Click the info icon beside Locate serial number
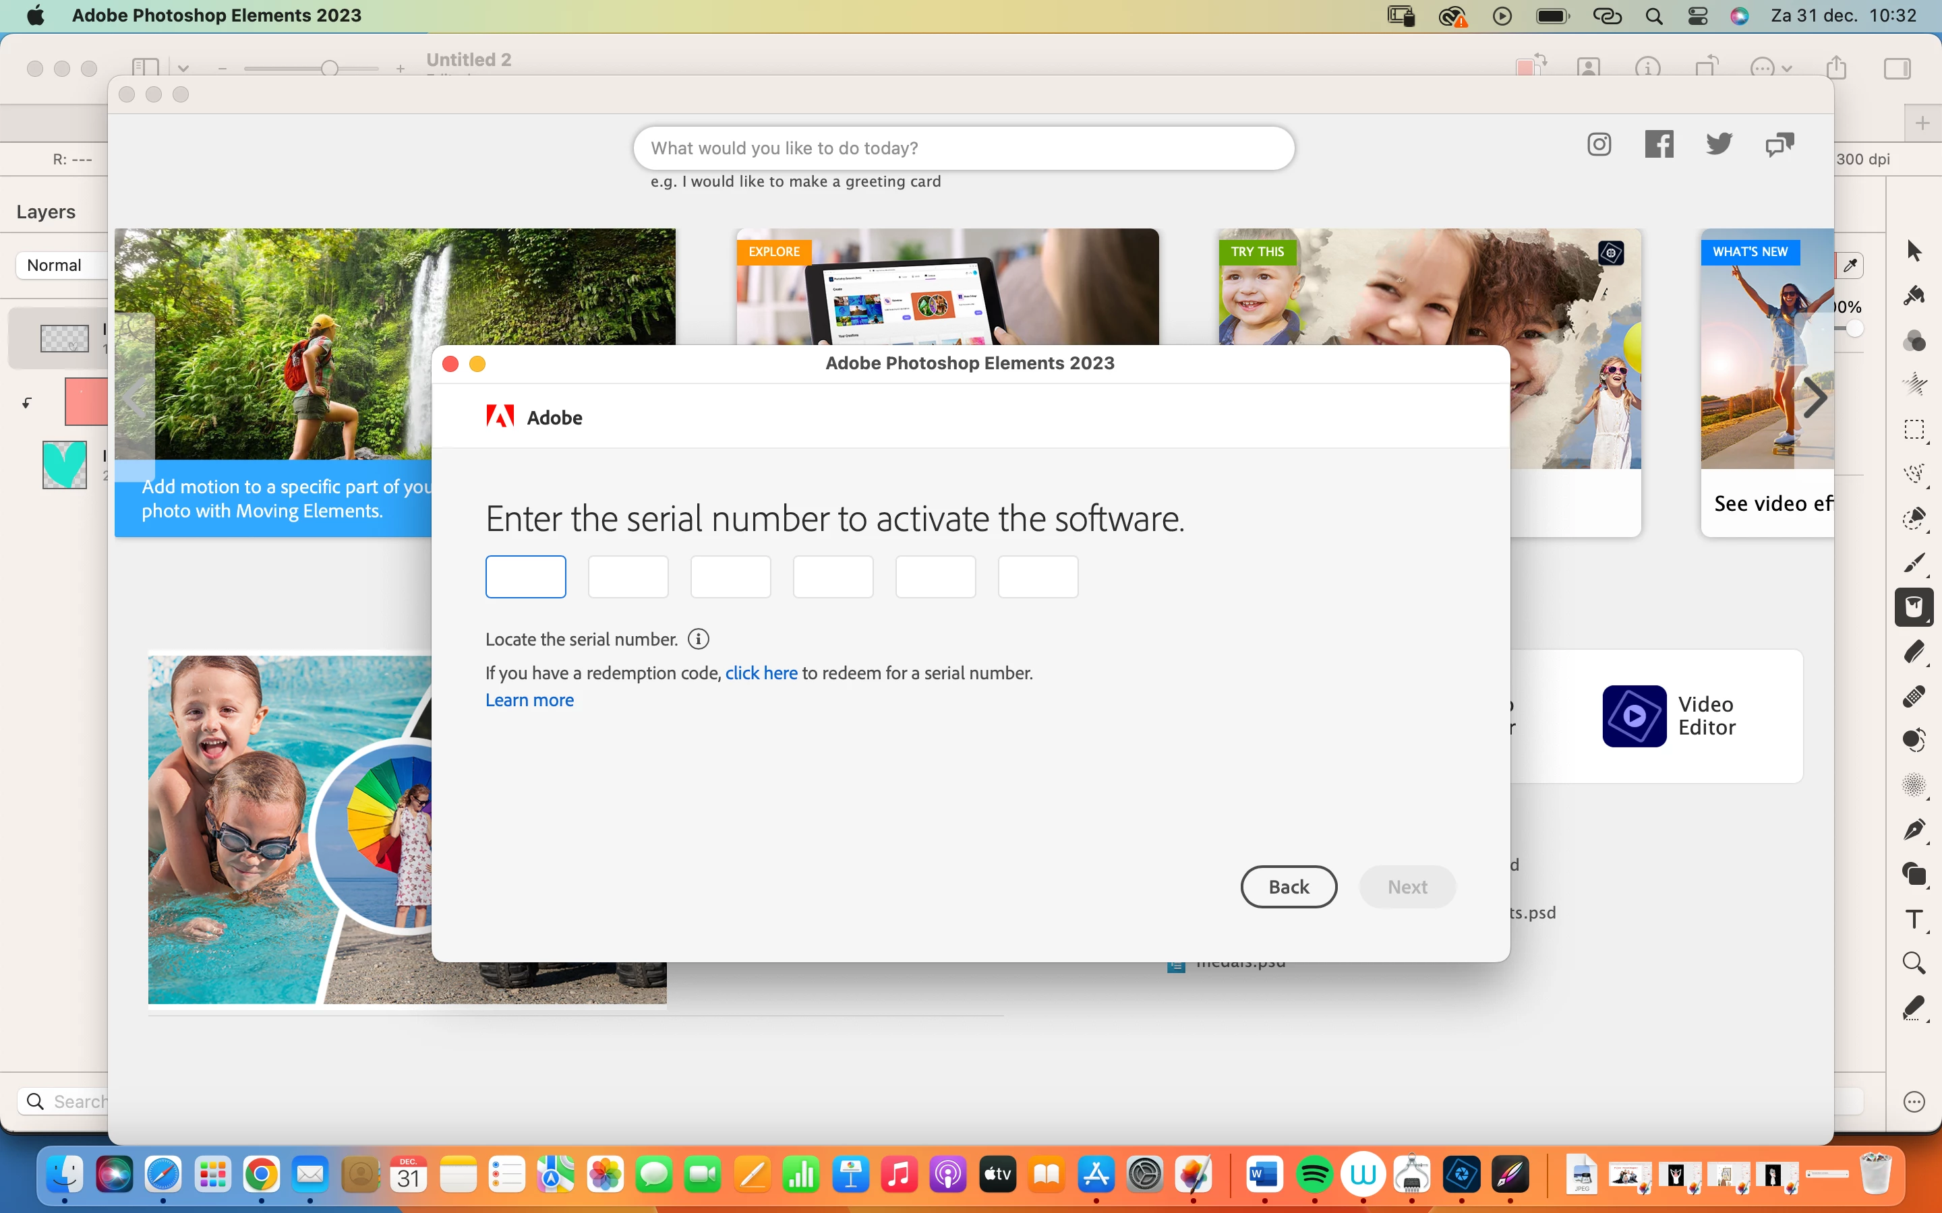Image resolution: width=1942 pixels, height=1213 pixels. click(698, 640)
